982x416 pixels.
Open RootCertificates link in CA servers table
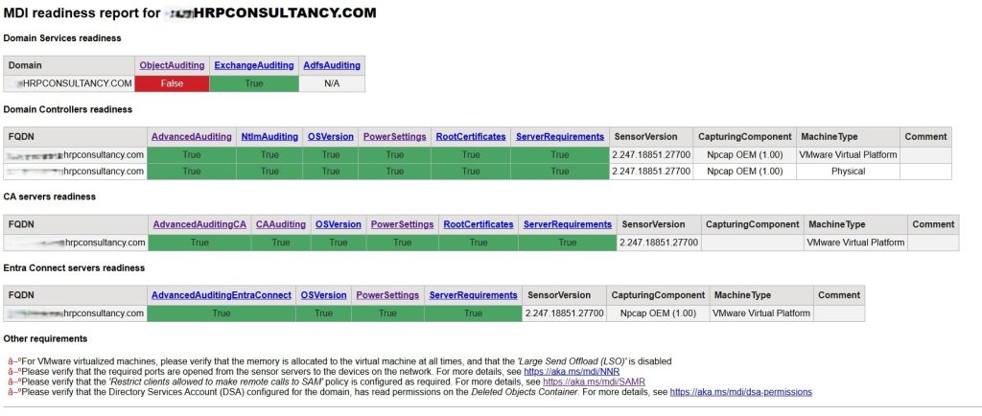click(479, 224)
